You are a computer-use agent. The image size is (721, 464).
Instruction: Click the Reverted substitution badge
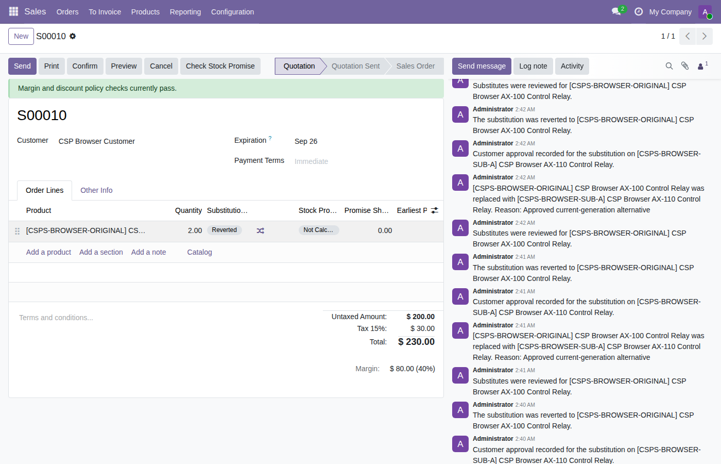[x=225, y=230]
